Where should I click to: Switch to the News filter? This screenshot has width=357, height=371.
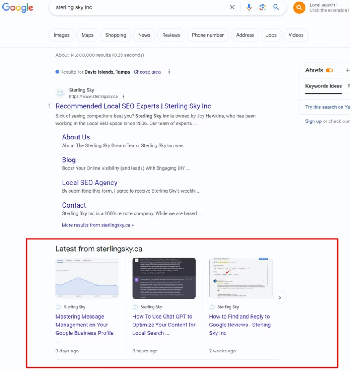(144, 35)
